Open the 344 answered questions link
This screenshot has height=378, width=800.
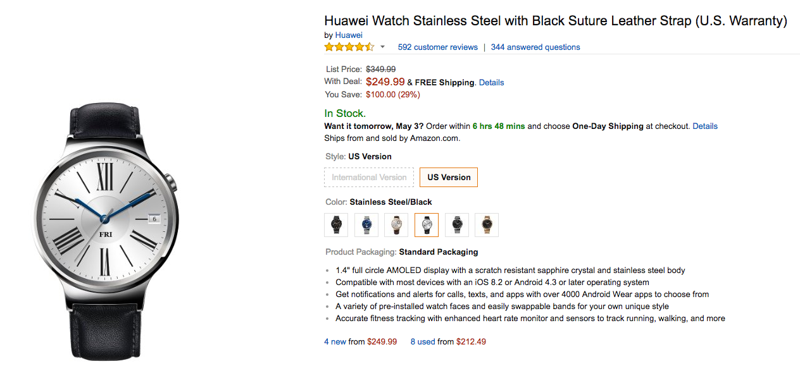pos(535,47)
